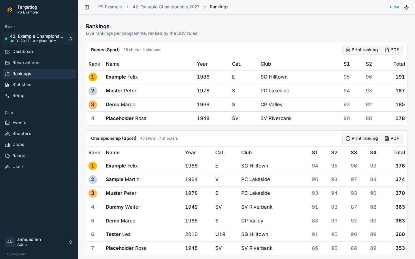
Task: Click the Targetlog logo icon
Action: coord(10,10)
